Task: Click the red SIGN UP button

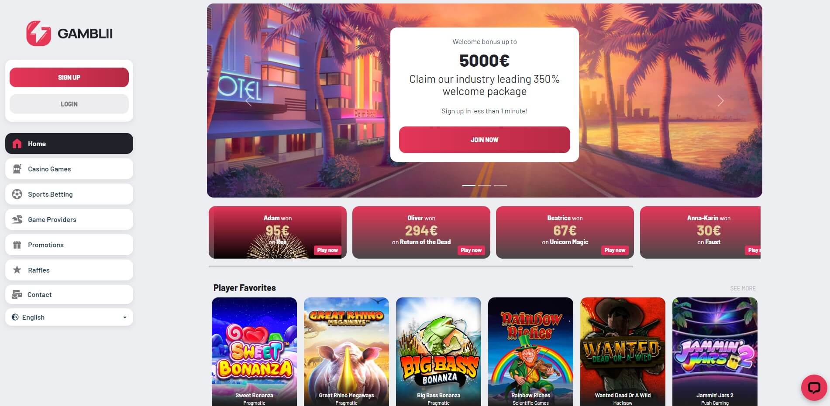Action: click(x=69, y=77)
